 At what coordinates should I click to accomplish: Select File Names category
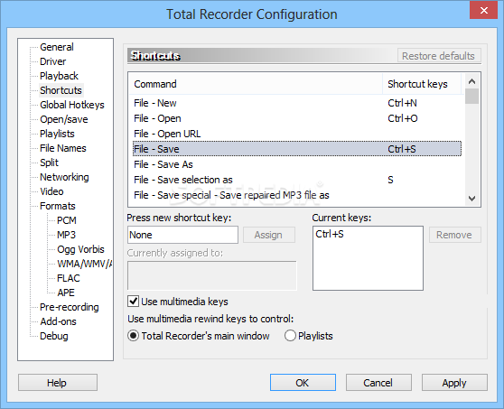pos(63,148)
